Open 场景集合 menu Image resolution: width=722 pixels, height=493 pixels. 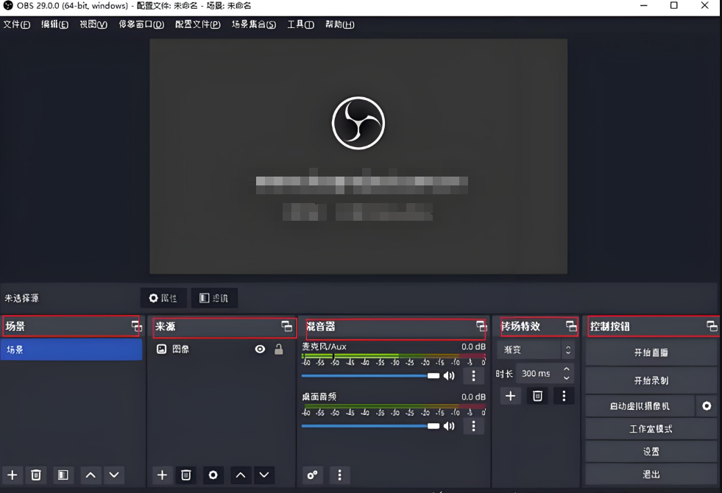click(254, 24)
